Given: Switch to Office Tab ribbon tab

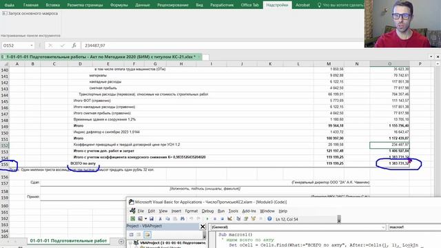Looking at the screenshot, I should (249, 5).
